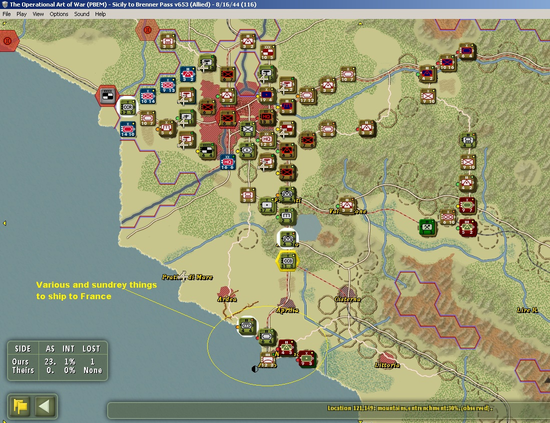Select the gray XXXX unit on red hex
Viewport: 550px width, 423px height.
coord(107,96)
